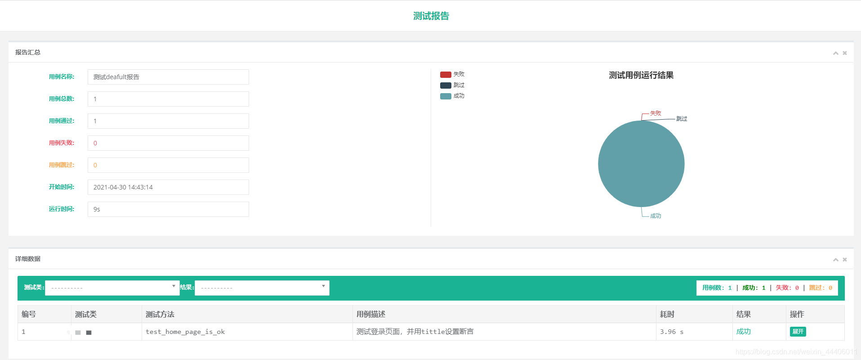Click the 成功 result in row 1
The width and height of the screenshot is (861, 360).
coord(744,332)
